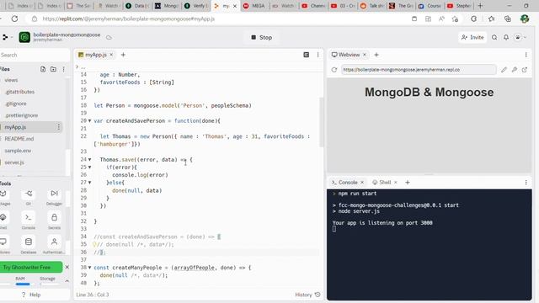
Task: Open the Git tool
Action: click(29, 197)
